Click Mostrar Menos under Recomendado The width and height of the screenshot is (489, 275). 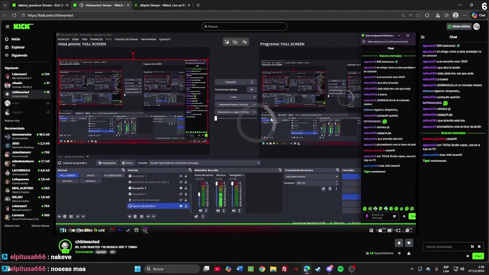40,226
